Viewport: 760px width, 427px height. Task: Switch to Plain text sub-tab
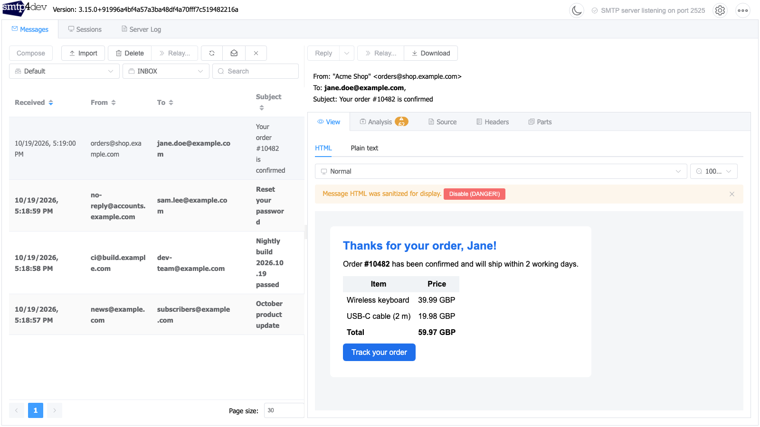(364, 148)
